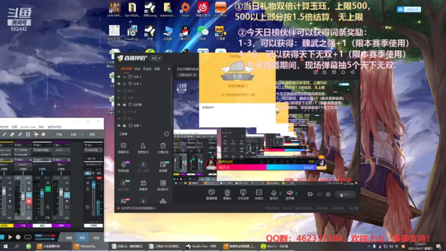Click the streaming status button at bottom right
Image resolution: width=446 pixels, height=251 pixels.
[x=346, y=194]
